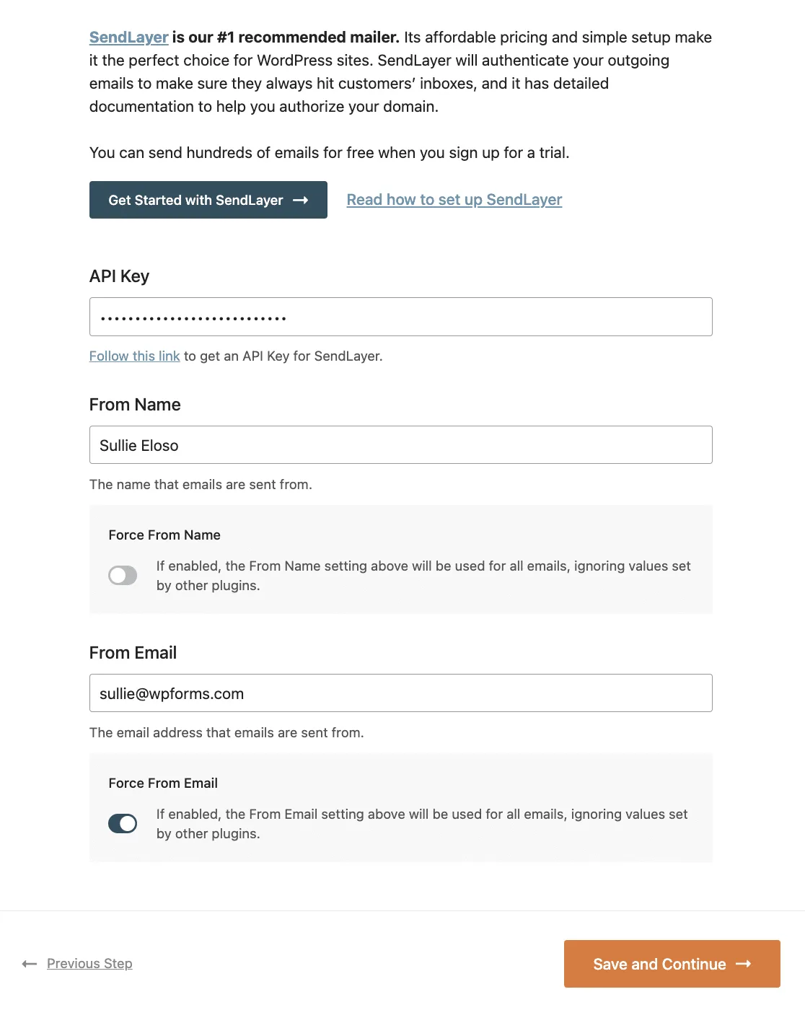Image resolution: width=805 pixels, height=1010 pixels.
Task: Click Get Started with SendLayer button
Action: pyautogui.click(x=208, y=200)
